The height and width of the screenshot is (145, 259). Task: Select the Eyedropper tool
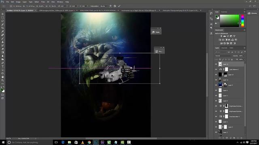point(2,31)
